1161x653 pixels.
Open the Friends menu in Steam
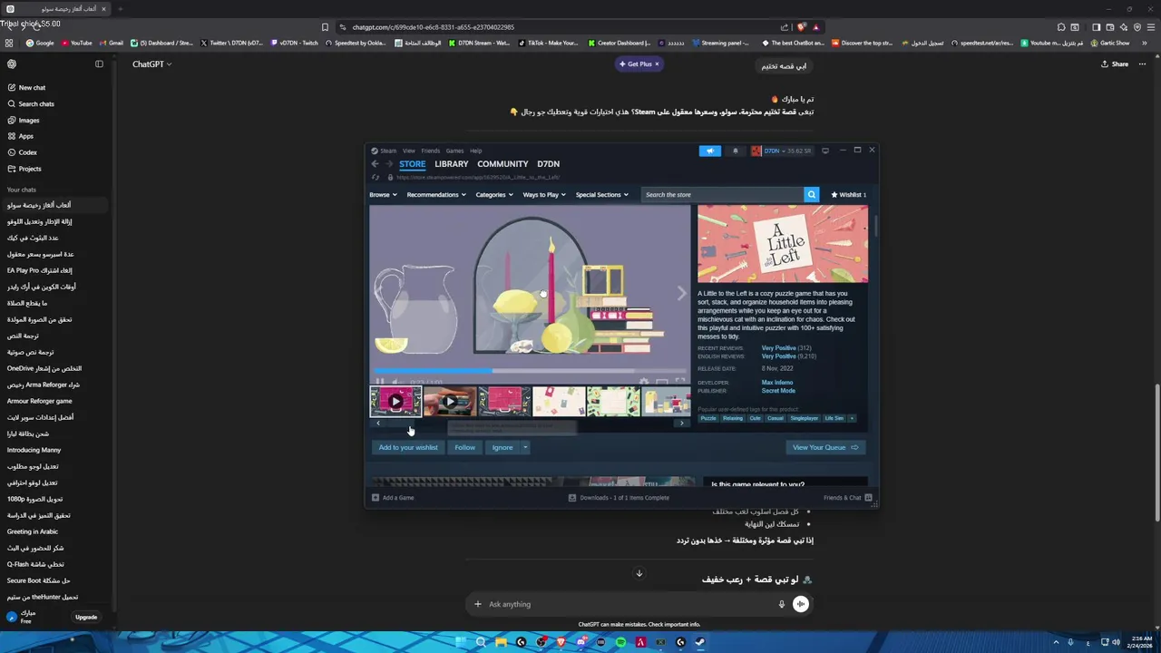click(x=430, y=151)
